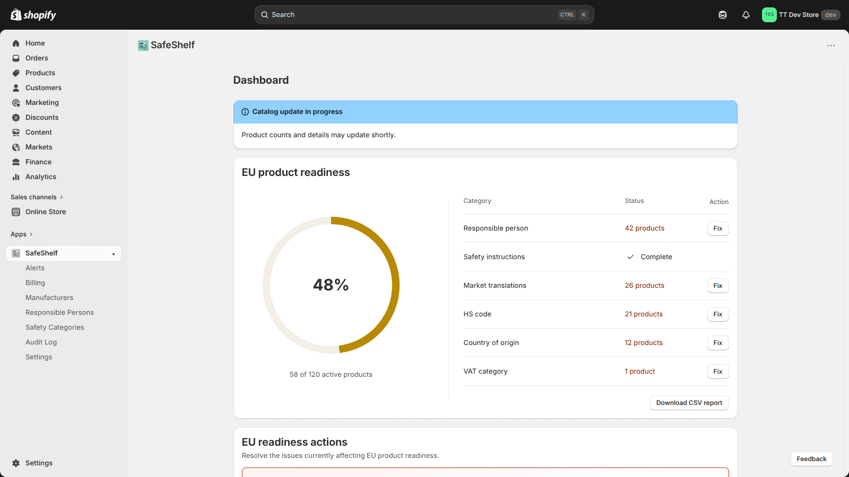Expand the Sales channels section

(37, 197)
